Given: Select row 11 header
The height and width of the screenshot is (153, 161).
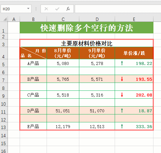Looking at the screenshot, I should 4,110.
